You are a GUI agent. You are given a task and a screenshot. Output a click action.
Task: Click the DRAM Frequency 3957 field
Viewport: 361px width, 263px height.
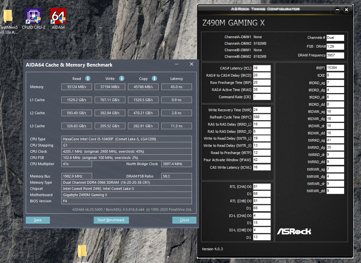(335, 55)
